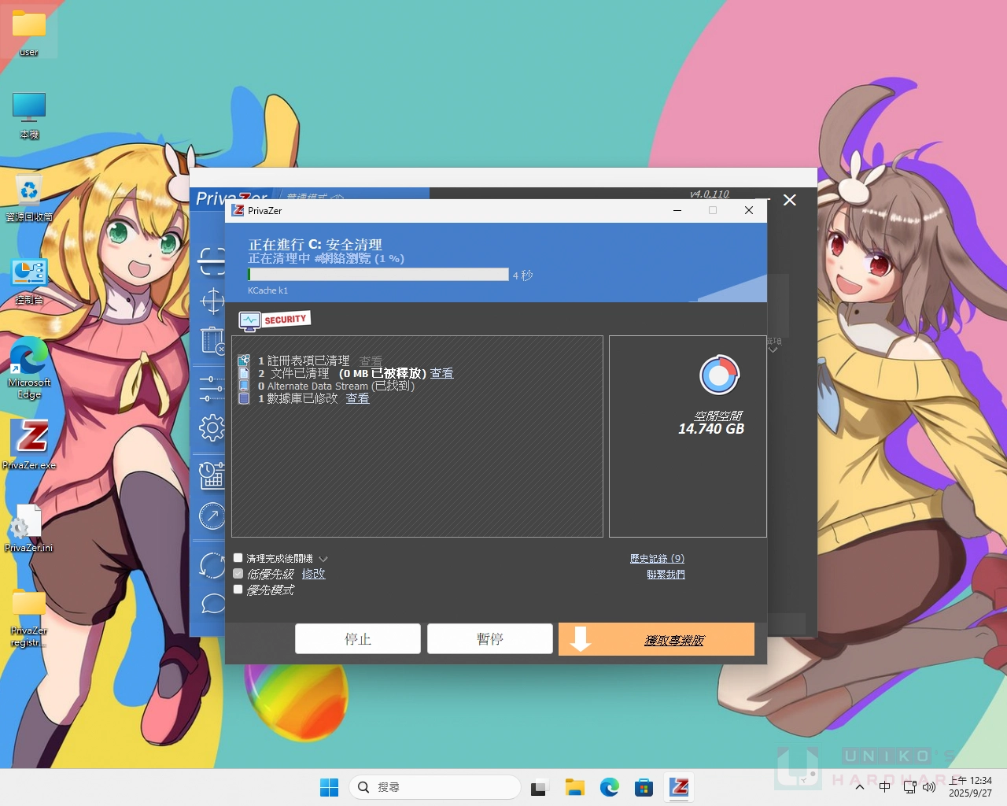Click the v4.0.110 version label
Viewport: 1007px width, 806px height.
coord(710,194)
